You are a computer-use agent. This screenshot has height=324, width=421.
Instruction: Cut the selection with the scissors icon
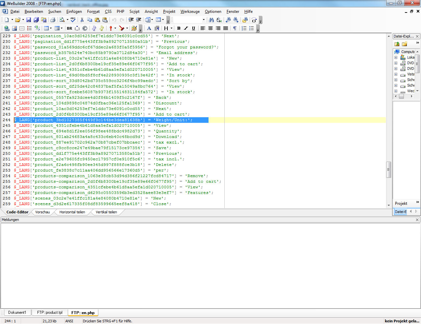pos(82,20)
